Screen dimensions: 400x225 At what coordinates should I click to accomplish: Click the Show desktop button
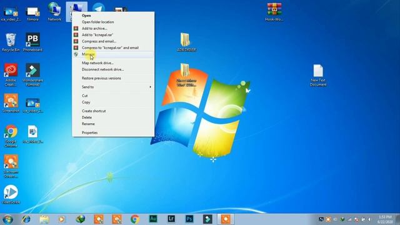click(x=397, y=219)
